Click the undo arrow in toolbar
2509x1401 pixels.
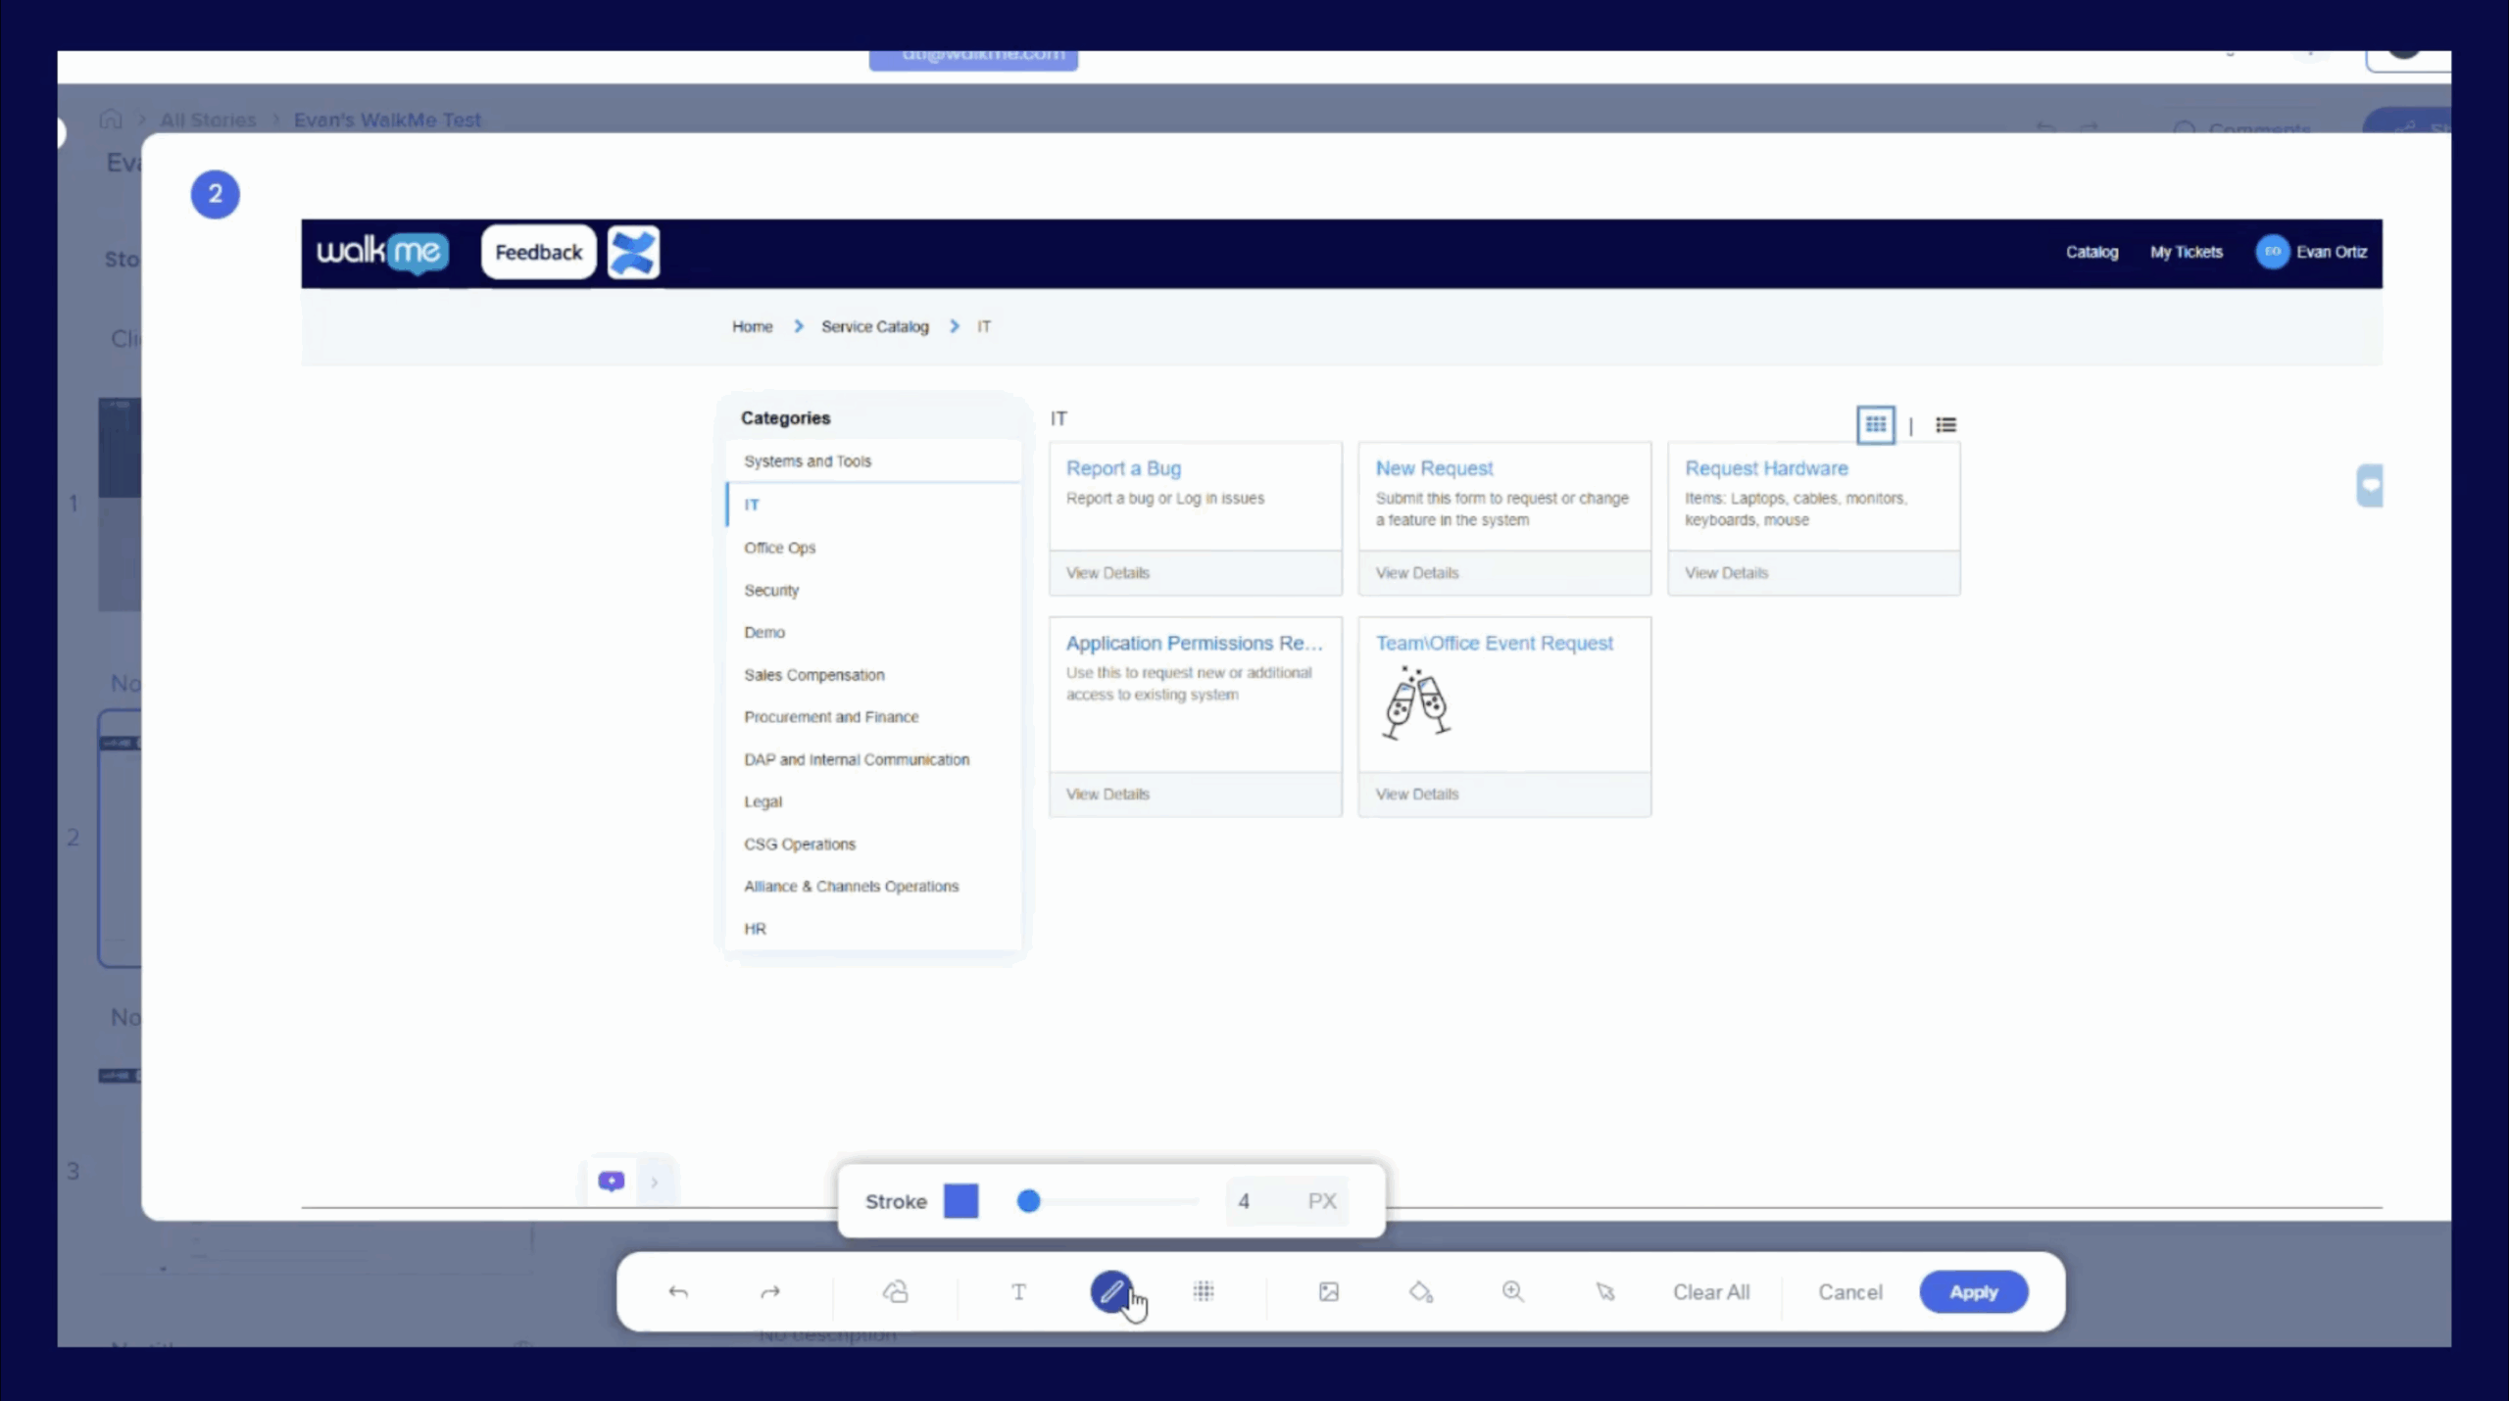677,1292
